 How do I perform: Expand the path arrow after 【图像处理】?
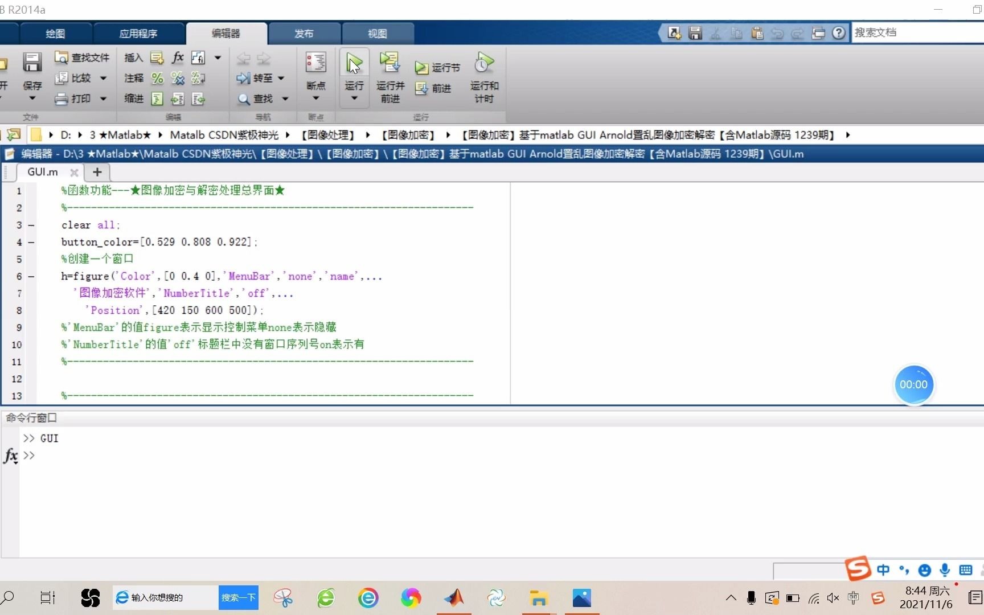[x=368, y=135]
